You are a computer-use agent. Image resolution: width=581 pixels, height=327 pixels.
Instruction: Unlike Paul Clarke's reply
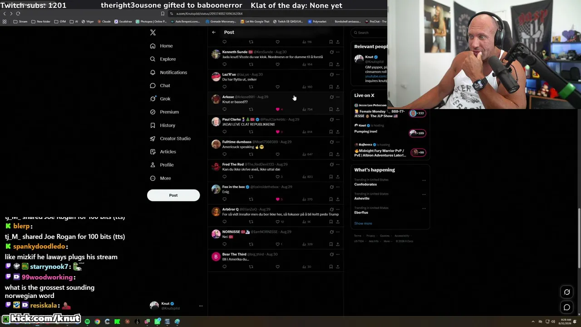(x=278, y=132)
